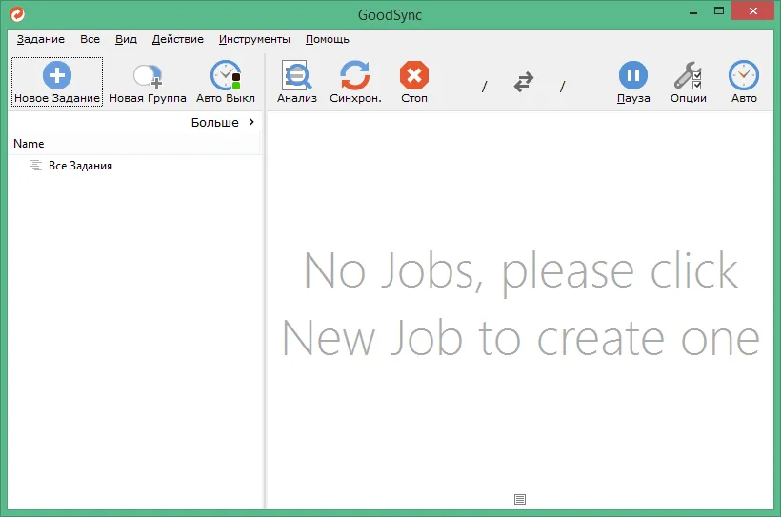
Task: Open the Все menu
Action: [x=90, y=39]
